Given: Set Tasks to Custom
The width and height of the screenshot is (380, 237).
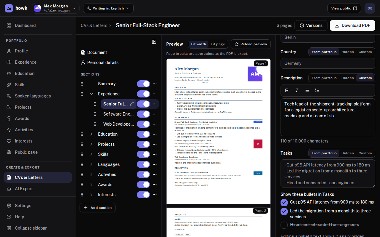Looking at the screenshot, I should pos(365,153).
